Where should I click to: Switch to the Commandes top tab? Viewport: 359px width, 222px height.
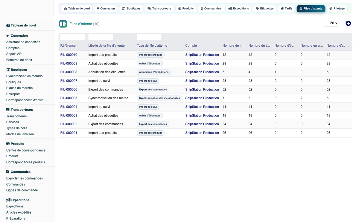tap(211, 9)
